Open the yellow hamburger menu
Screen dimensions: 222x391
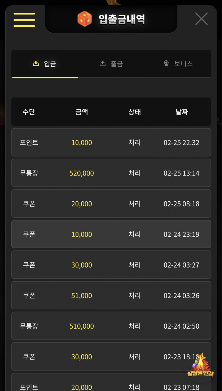point(24,20)
